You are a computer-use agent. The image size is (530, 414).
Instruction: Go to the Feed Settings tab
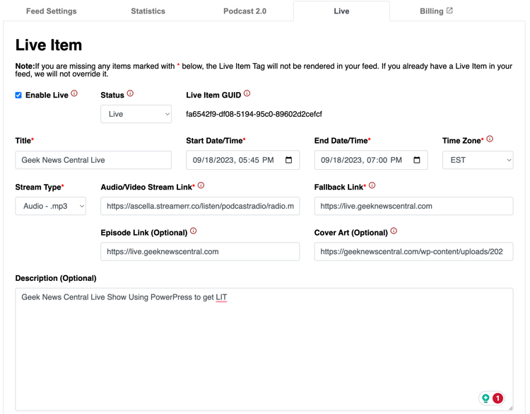click(x=52, y=11)
